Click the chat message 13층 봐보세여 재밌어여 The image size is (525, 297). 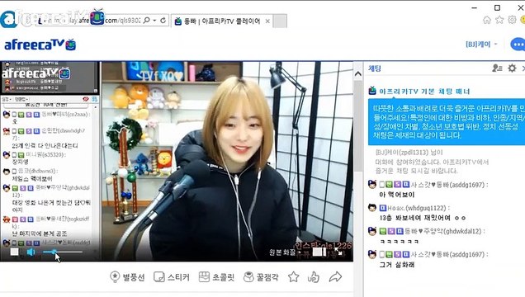423,218
